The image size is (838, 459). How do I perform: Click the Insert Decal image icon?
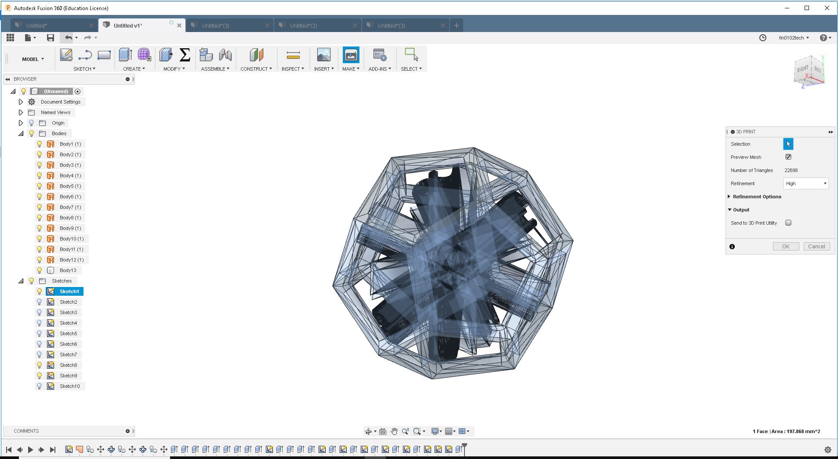(x=323, y=55)
